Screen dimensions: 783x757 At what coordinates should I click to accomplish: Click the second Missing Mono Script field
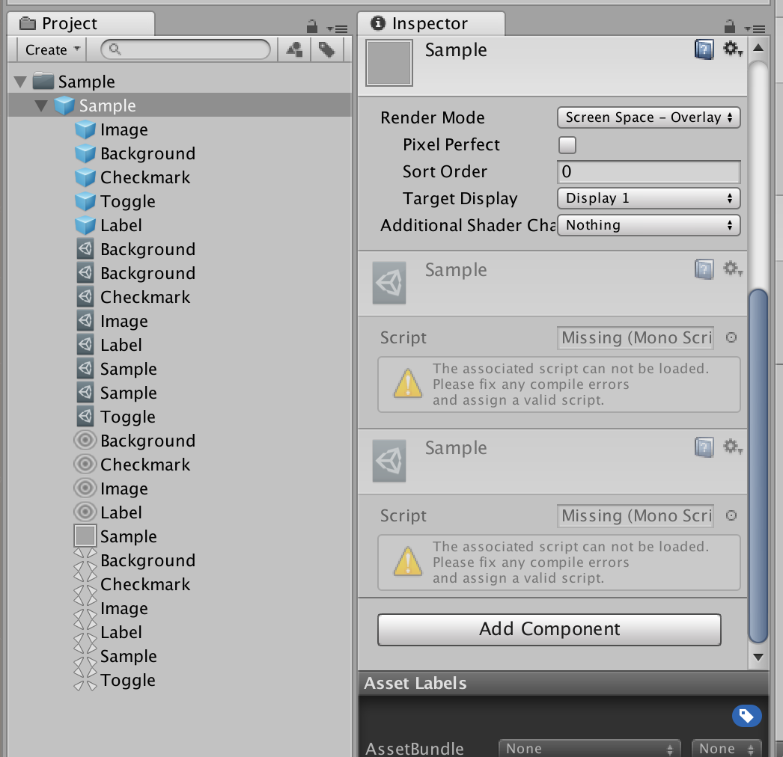point(636,515)
